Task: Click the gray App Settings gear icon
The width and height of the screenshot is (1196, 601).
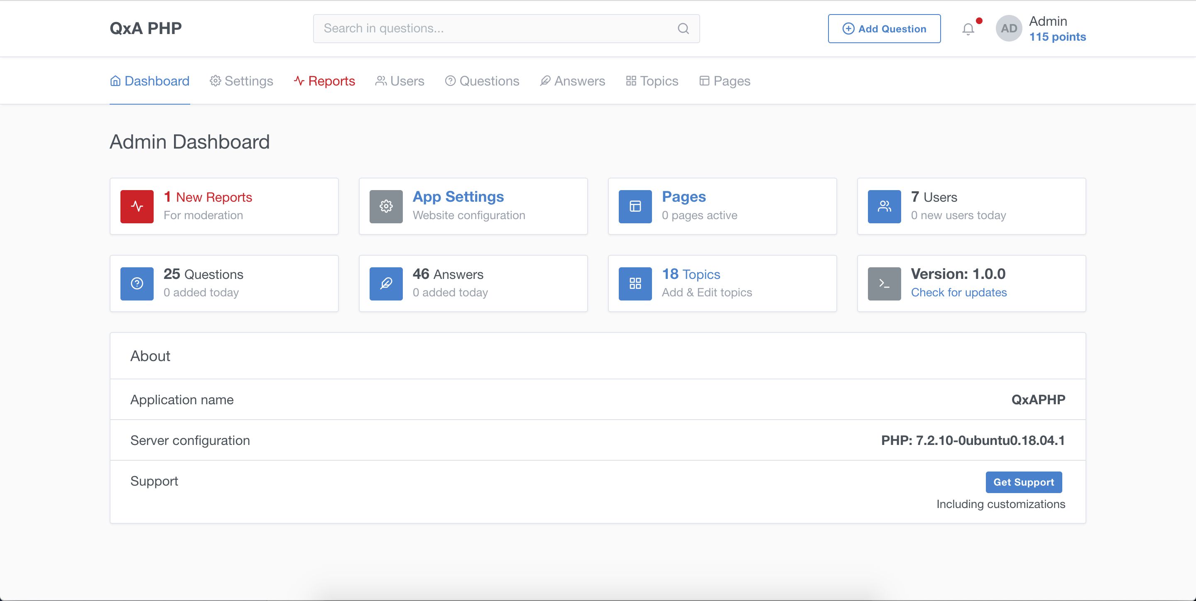Action: click(x=386, y=207)
